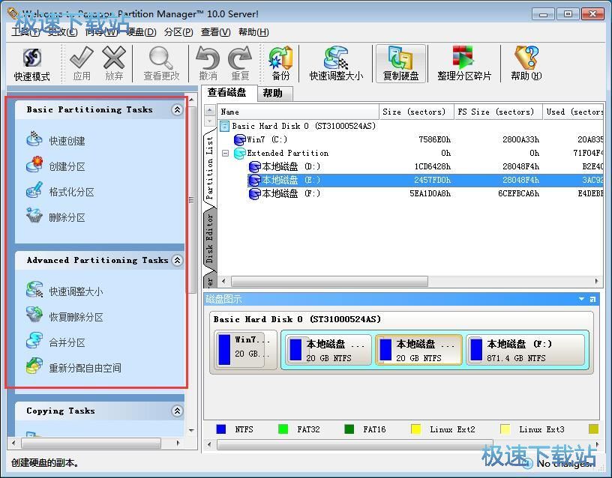Select 格式化分区 format partition task
612x478 pixels.
[60, 192]
